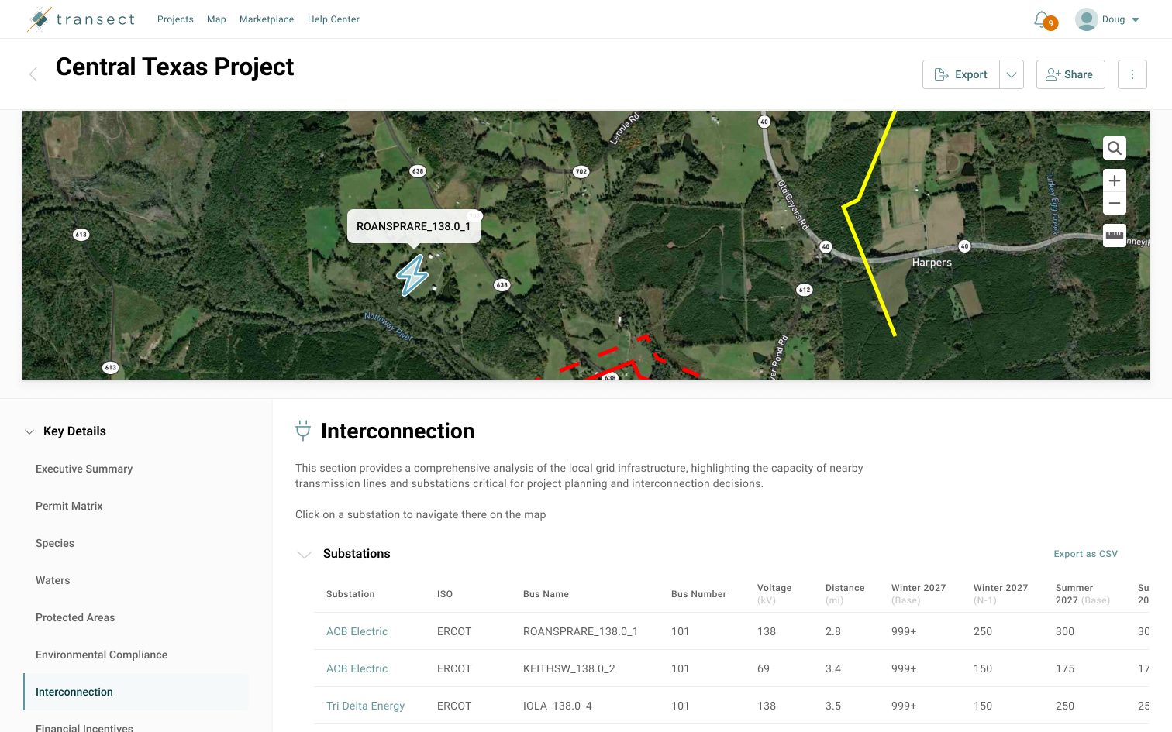This screenshot has height=732, width=1172.
Task: Collapse the Key Details section
Action: (x=29, y=431)
